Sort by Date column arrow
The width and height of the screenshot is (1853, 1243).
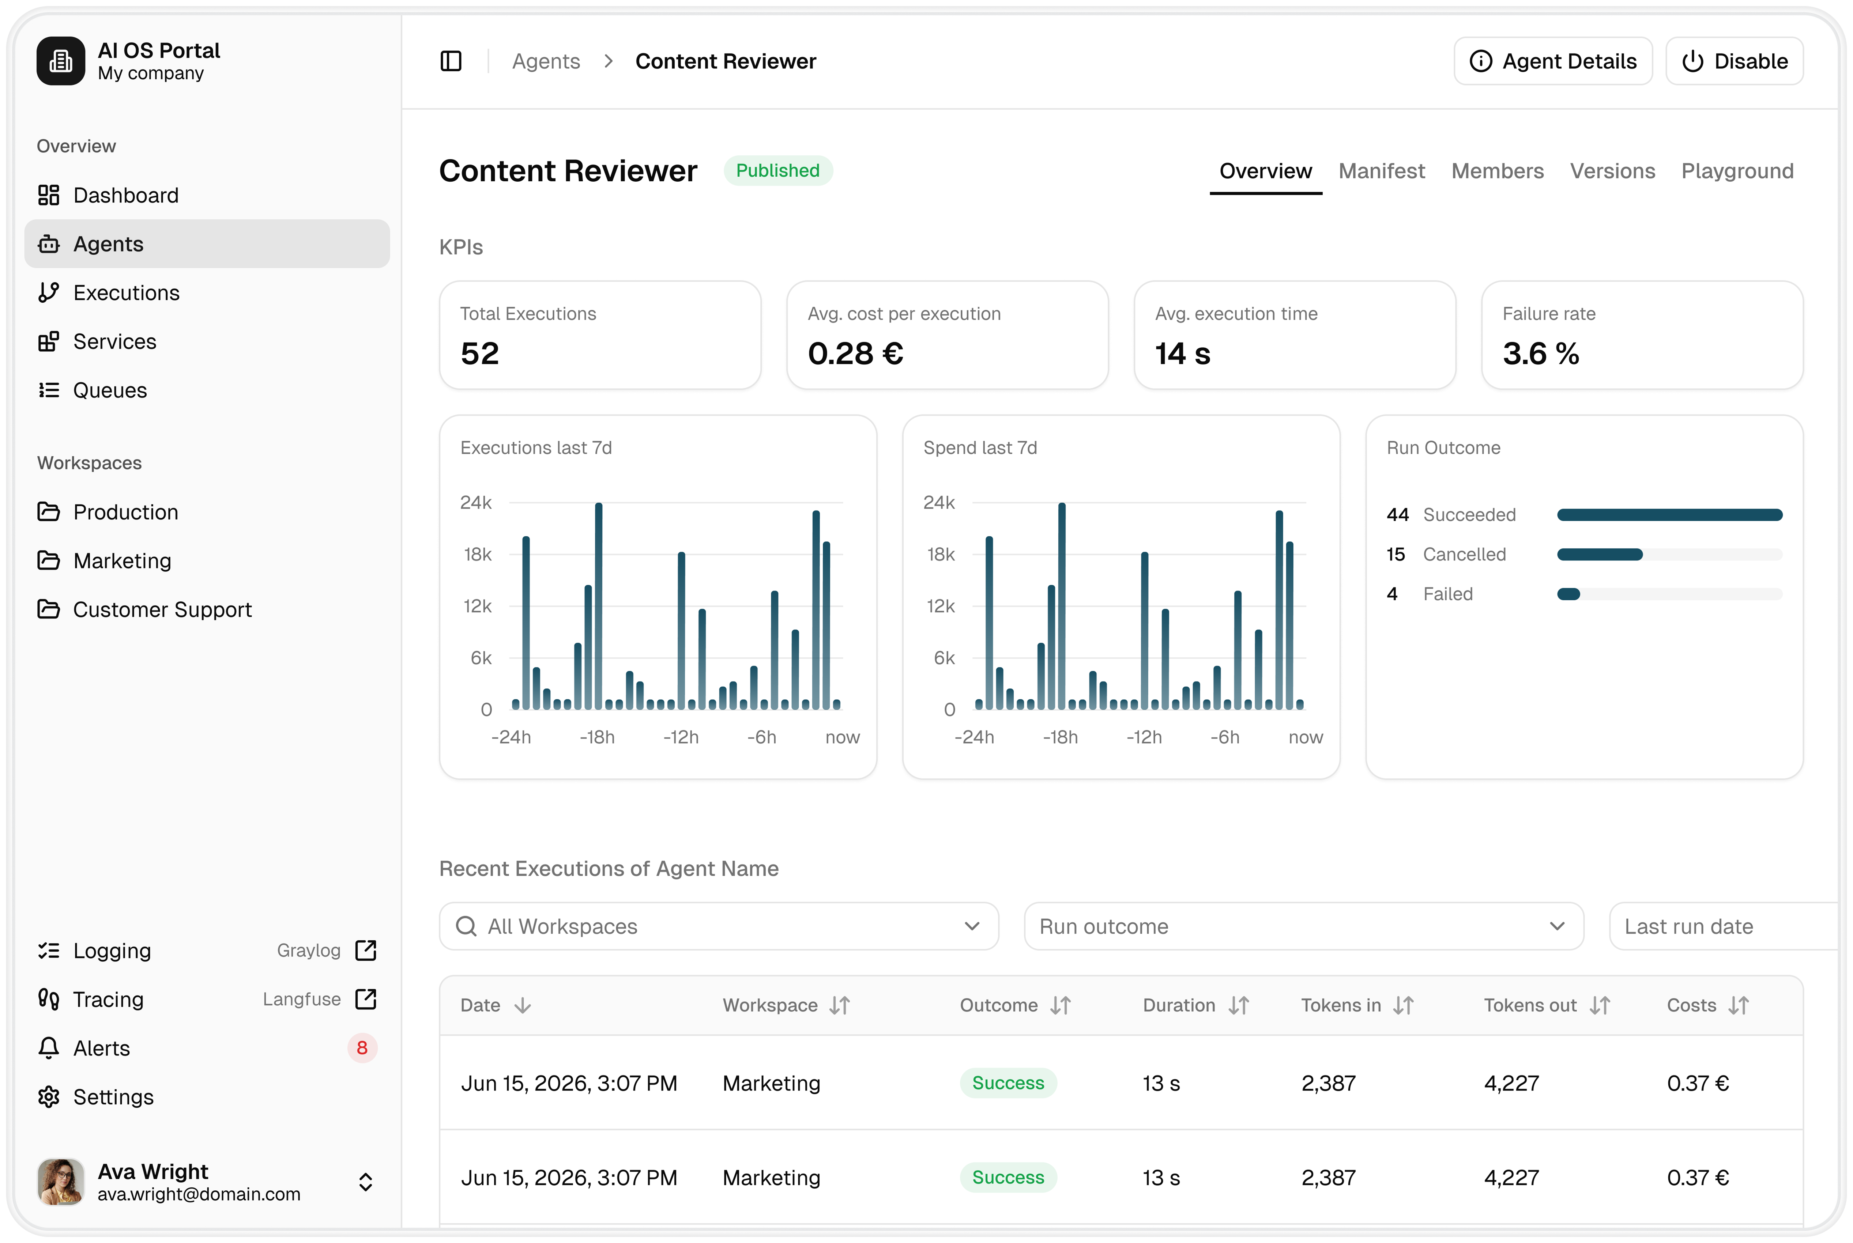pos(522,1005)
